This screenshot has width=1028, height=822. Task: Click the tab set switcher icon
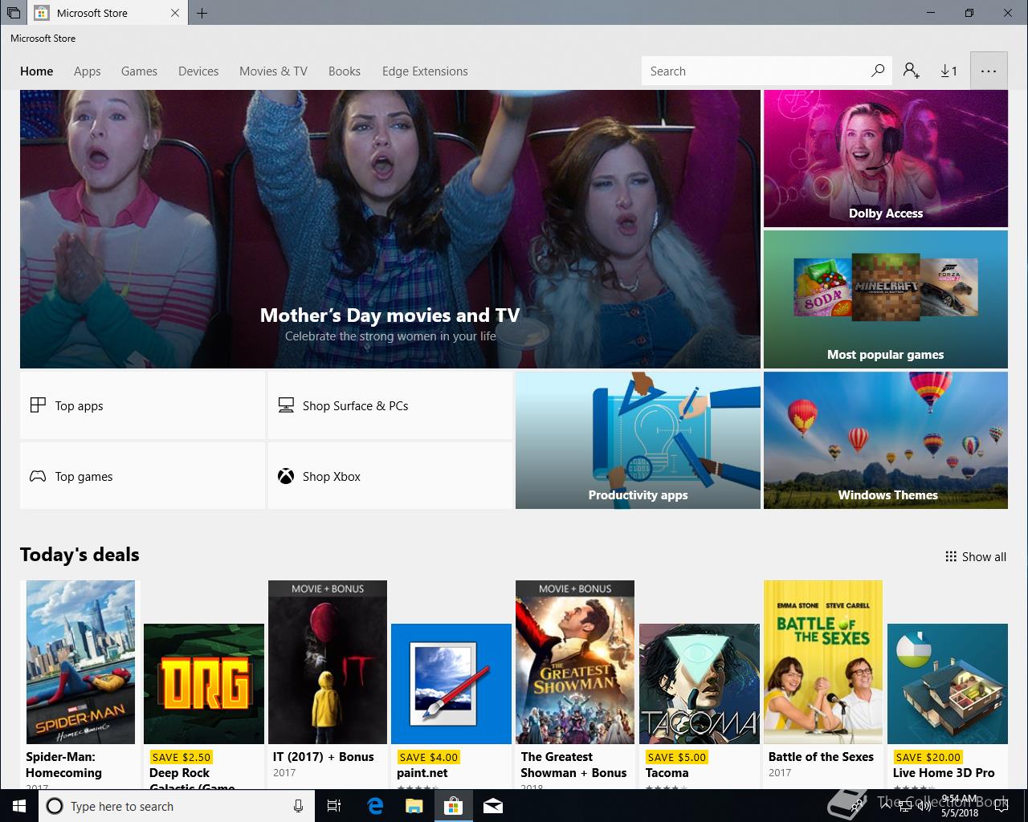pos(13,13)
